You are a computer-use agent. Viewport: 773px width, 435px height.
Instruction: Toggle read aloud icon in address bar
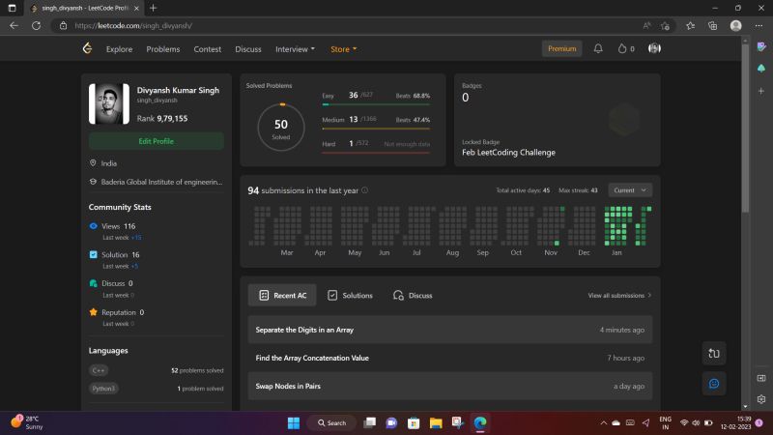[x=646, y=26]
